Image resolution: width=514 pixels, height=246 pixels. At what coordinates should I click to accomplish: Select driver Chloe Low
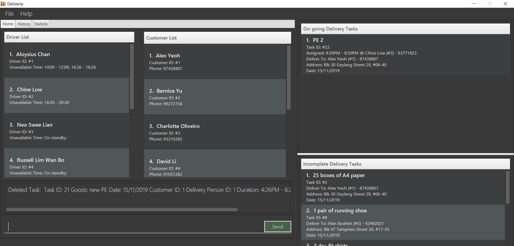[x=67, y=95]
